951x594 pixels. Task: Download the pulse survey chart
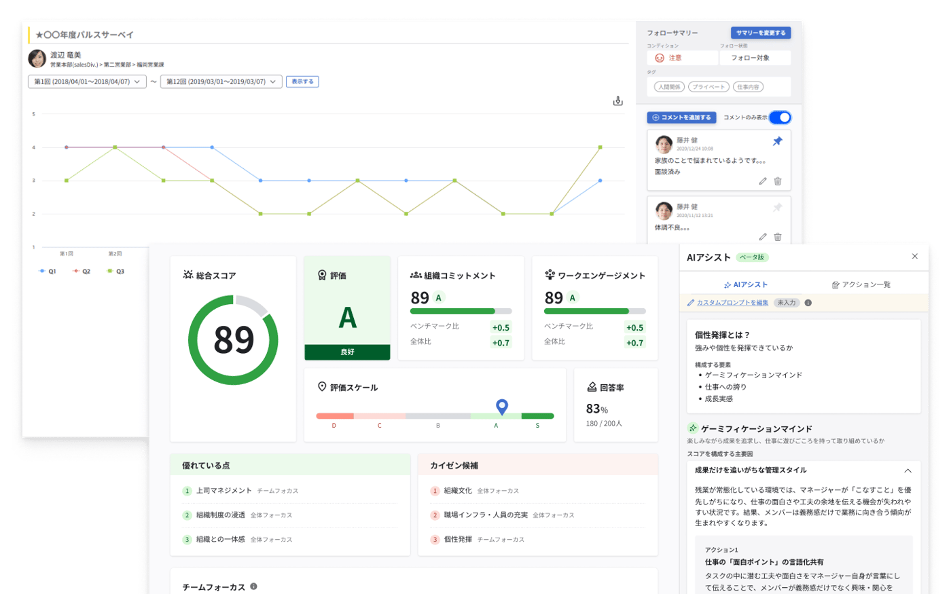pos(617,101)
